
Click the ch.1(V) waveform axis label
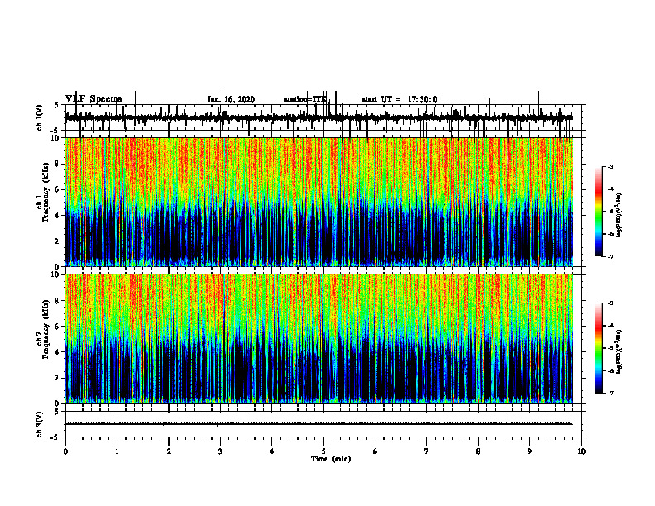[x=40, y=117]
